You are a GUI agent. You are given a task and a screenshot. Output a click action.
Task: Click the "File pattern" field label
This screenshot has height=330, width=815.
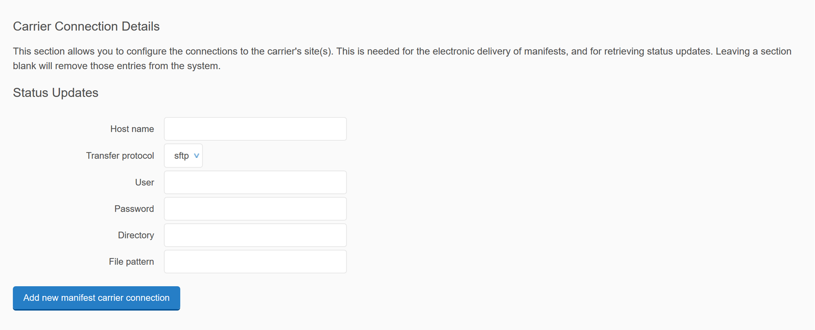(x=131, y=262)
